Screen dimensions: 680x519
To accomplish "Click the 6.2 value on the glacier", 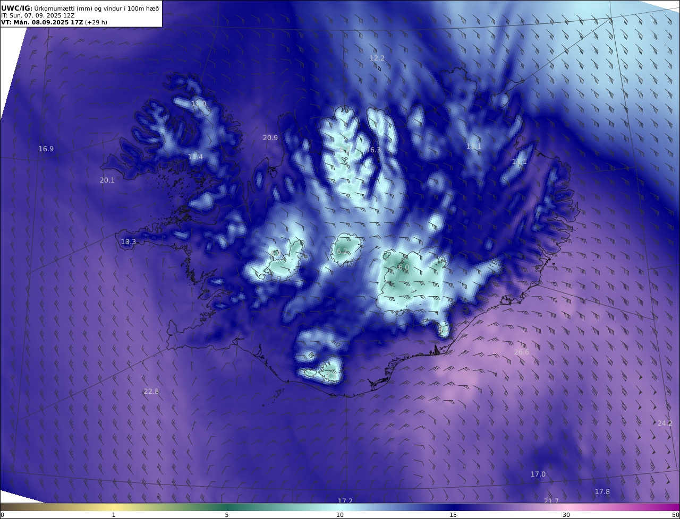I will click(342, 252).
